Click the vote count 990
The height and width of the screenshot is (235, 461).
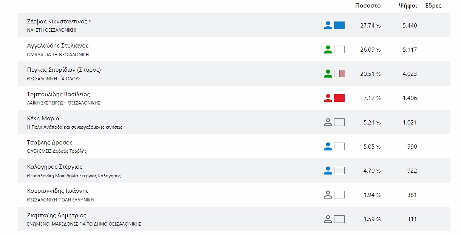tap(412, 147)
